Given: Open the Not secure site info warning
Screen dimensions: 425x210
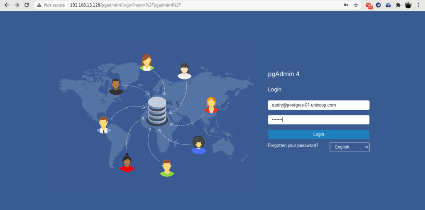Looking at the screenshot, I should tap(51, 5).
